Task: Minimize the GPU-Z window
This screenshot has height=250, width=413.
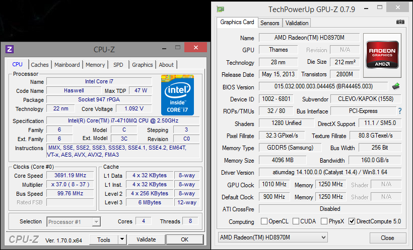Action: coord(366,9)
